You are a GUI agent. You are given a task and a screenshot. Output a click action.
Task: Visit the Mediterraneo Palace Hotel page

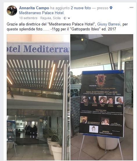pos(42,13)
